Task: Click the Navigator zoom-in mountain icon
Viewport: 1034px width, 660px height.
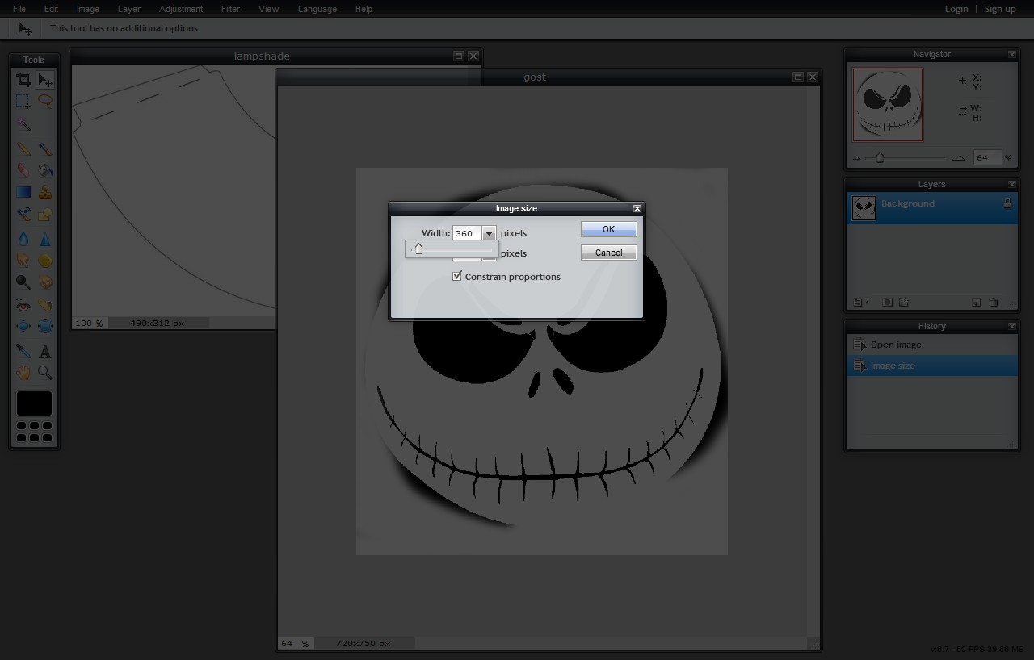Action: point(958,158)
